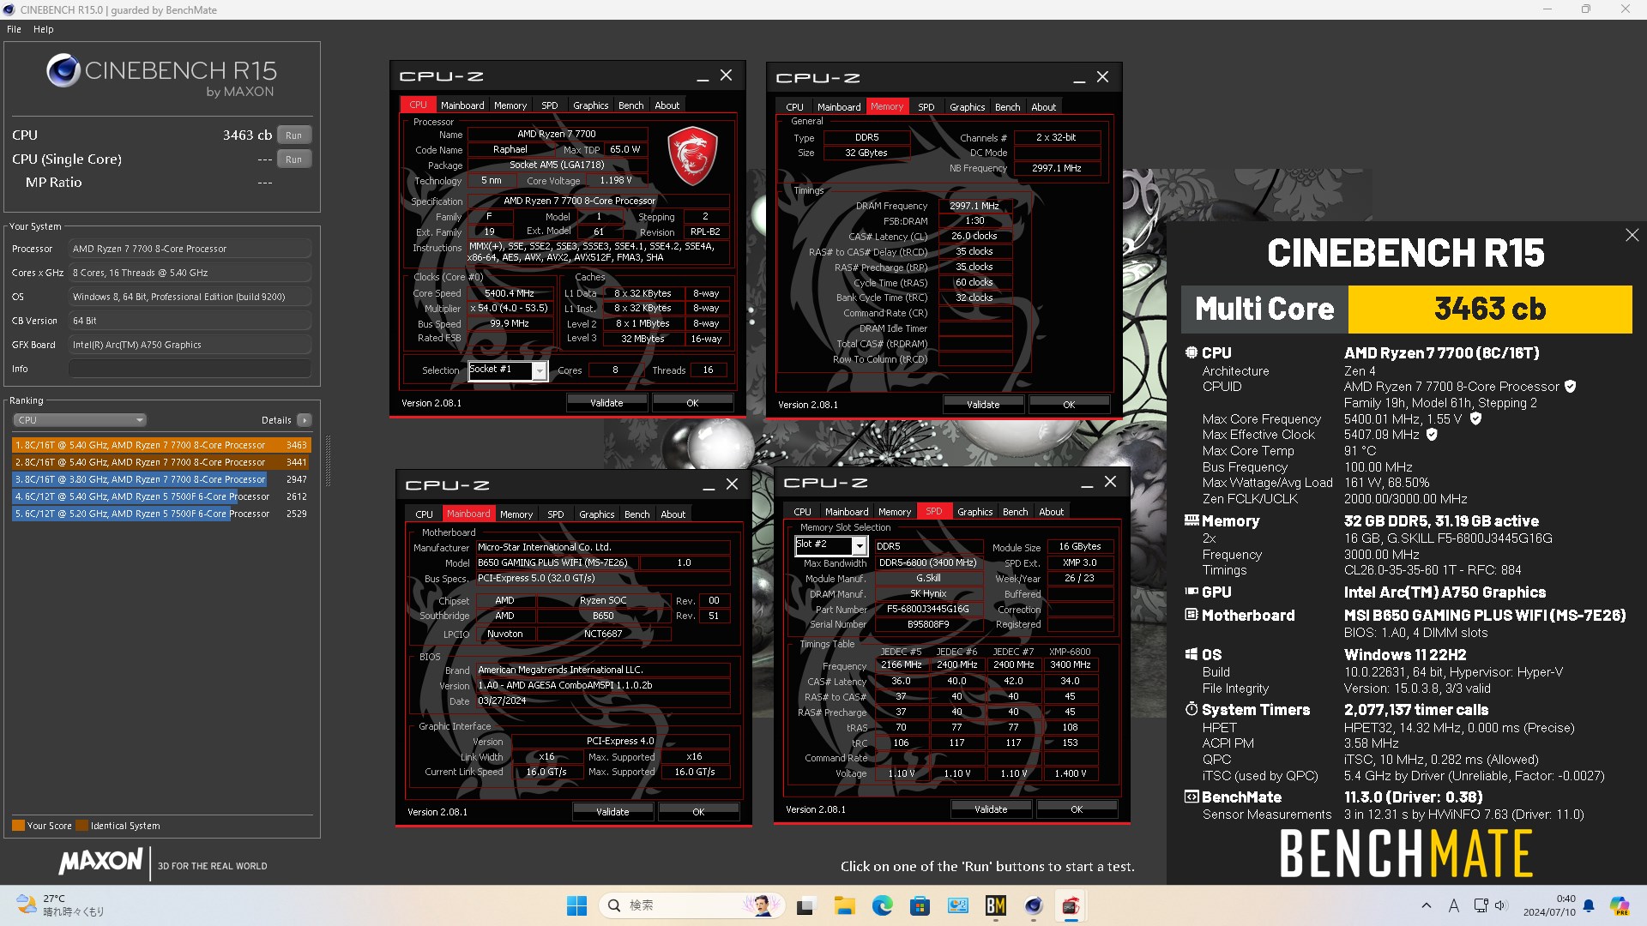The width and height of the screenshot is (1647, 926).
Task: Open About tab in the CPU-Z Mainboard window
Action: tap(673, 514)
